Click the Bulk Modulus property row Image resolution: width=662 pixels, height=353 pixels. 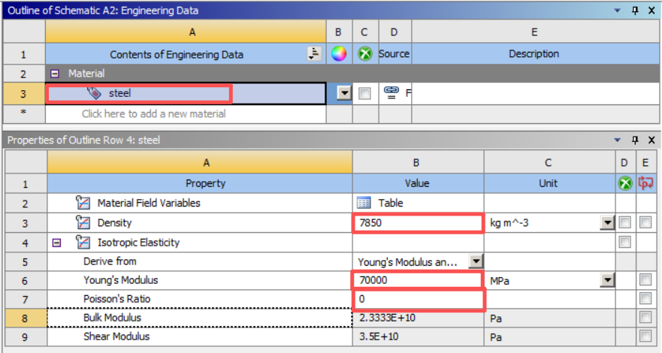click(x=200, y=318)
